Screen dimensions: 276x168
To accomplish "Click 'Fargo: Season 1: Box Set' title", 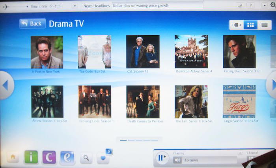I will point(241,121).
